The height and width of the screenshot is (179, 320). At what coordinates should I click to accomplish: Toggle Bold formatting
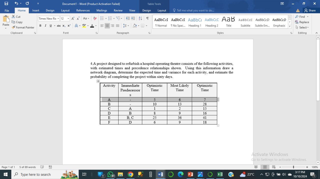coord(40,26)
